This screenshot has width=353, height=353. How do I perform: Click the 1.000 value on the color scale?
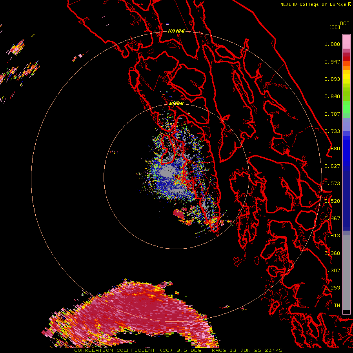click(x=332, y=44)
